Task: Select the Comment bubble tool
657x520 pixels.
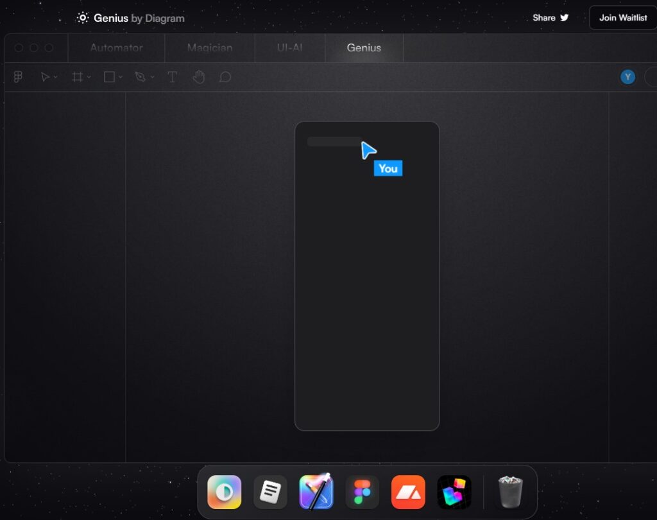Action: click(x=225, y=77)
